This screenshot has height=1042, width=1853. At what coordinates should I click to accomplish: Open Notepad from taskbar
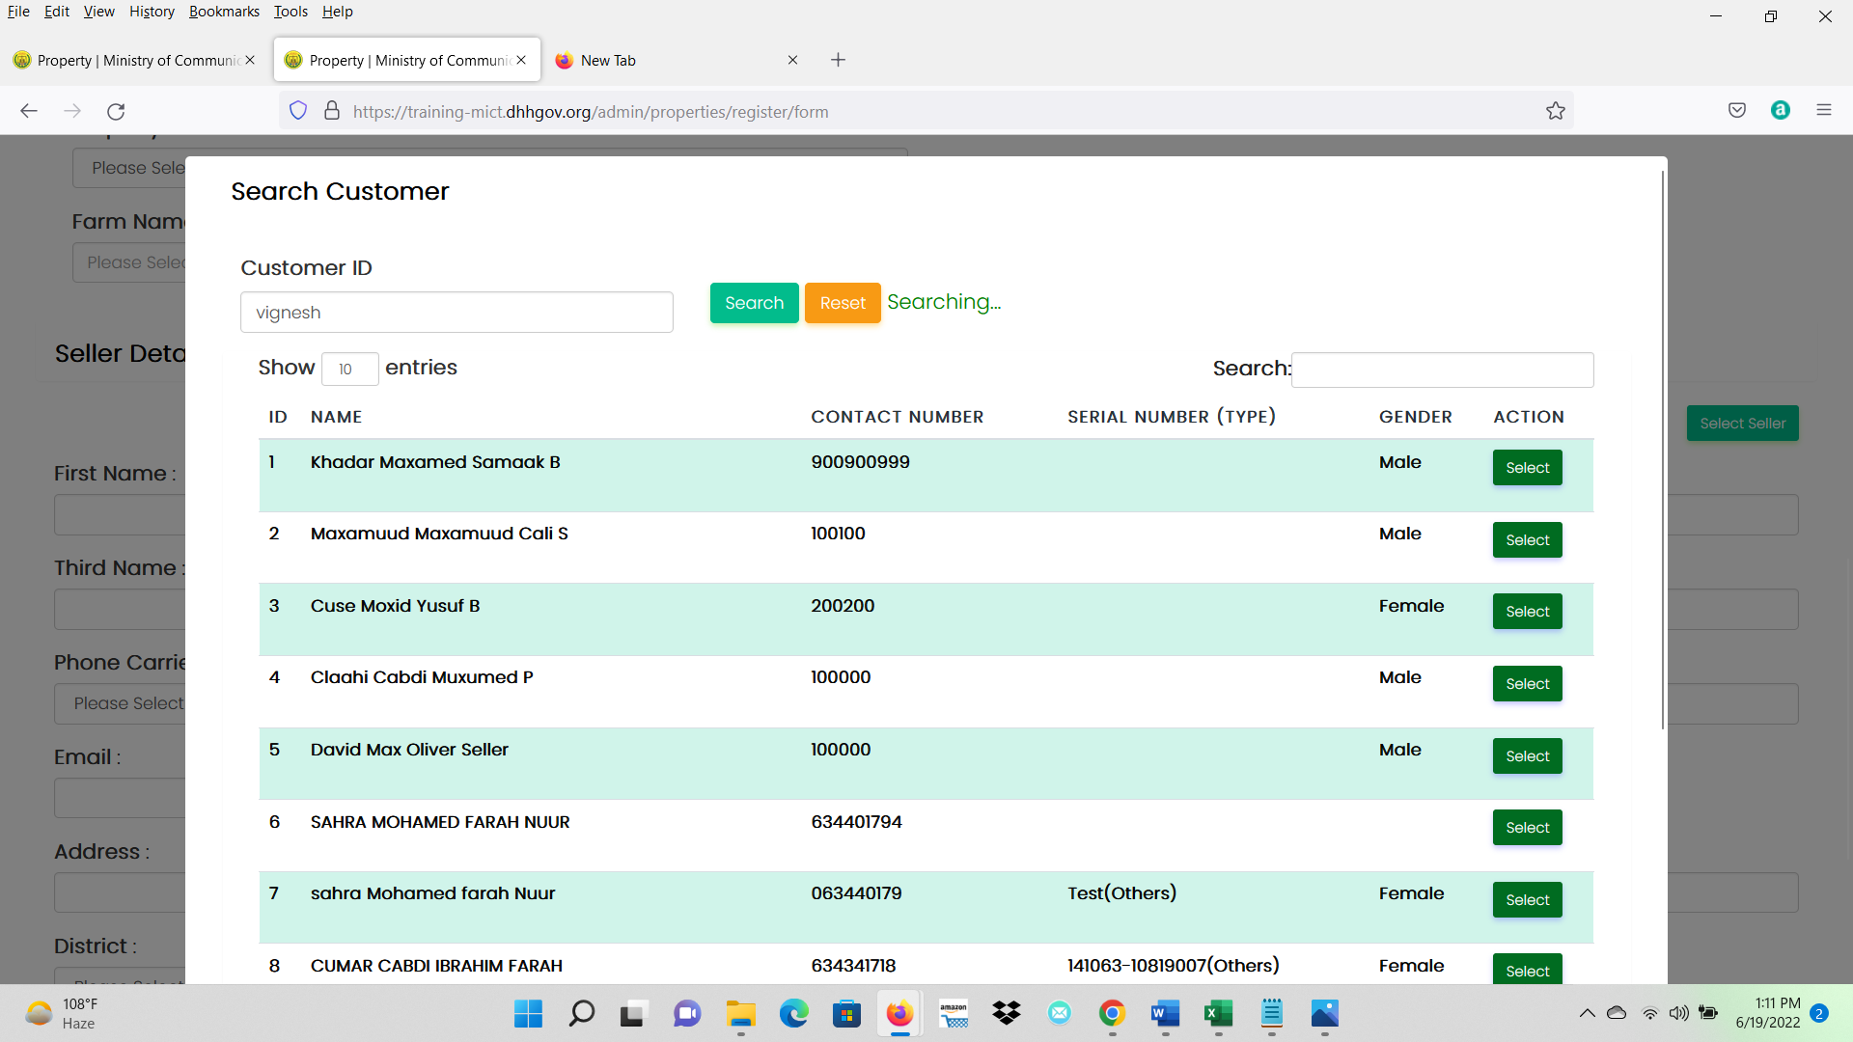pyautogui.click(x=1272, y=1013)
